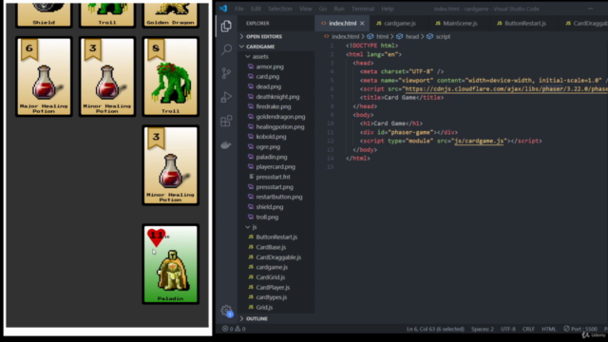Viewport: 608px width, 342px height.
Task: Click the Major Healing Potion card
Action: click(44, 77)
